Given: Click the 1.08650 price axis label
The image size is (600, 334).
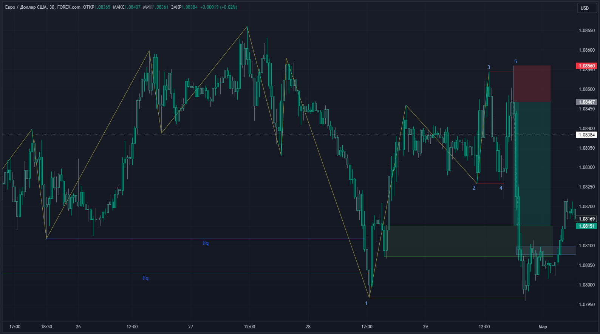Looking at the screenshot, I should (x=587, y=31).
